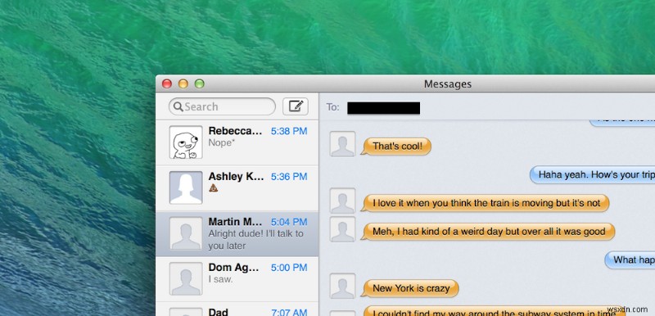Open the Dad conversation
The width and height of the screenshot is (655, 316).
pos(237,309)
